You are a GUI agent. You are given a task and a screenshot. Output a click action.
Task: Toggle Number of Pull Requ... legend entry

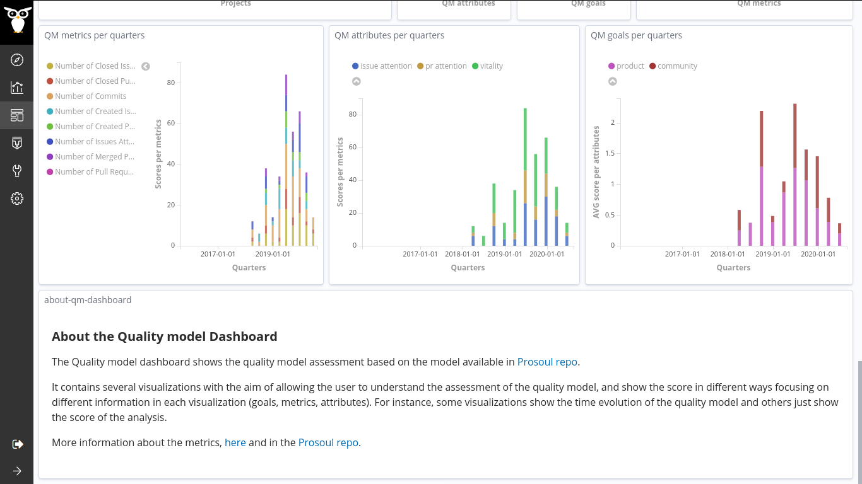point(91,172)
